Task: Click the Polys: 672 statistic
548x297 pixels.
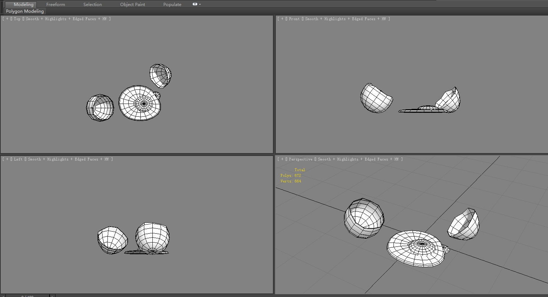Action: pyautogui.click(x=291, y=175)
